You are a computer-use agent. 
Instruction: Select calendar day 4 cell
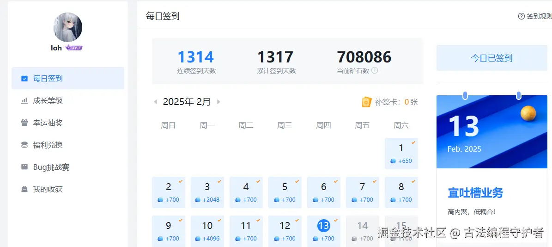pyautogui.click(x=246, y=192)
